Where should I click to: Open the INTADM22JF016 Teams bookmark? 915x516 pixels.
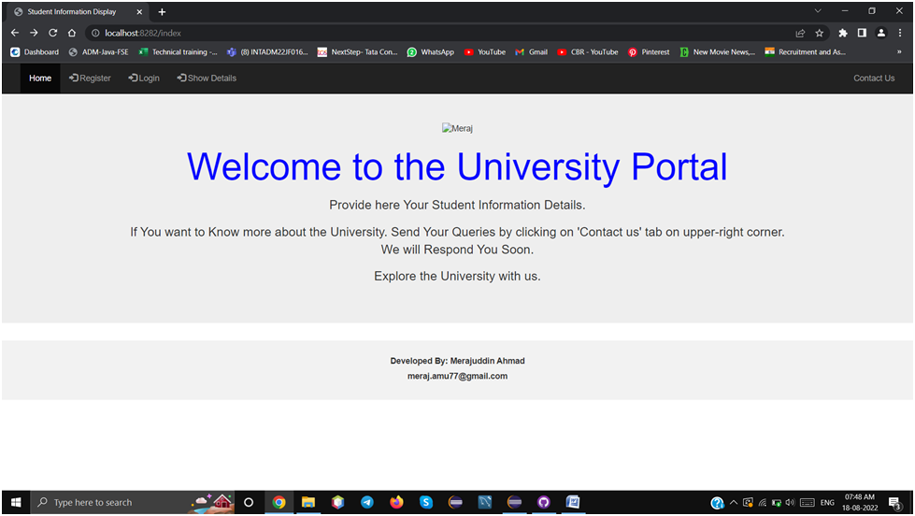tap(268, 52)
